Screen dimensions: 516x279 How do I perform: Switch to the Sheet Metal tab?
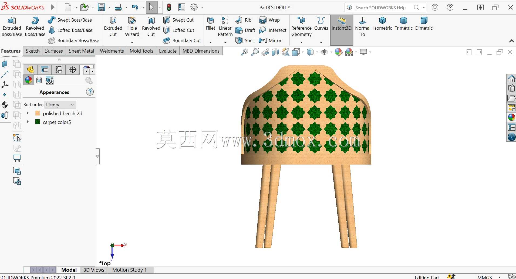(x=81, y=51)
